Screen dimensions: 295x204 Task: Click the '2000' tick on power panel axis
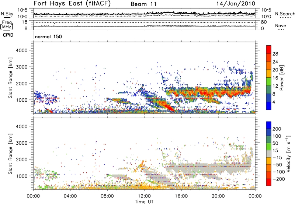(x=21, y=83)
